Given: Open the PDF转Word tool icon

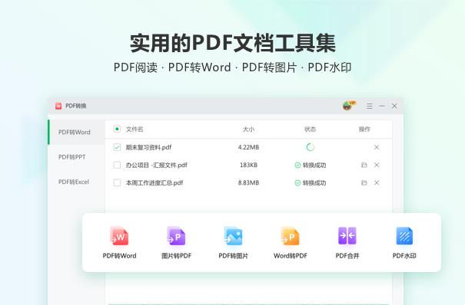Looking at the screenshot, I should (x=119, y=236).
